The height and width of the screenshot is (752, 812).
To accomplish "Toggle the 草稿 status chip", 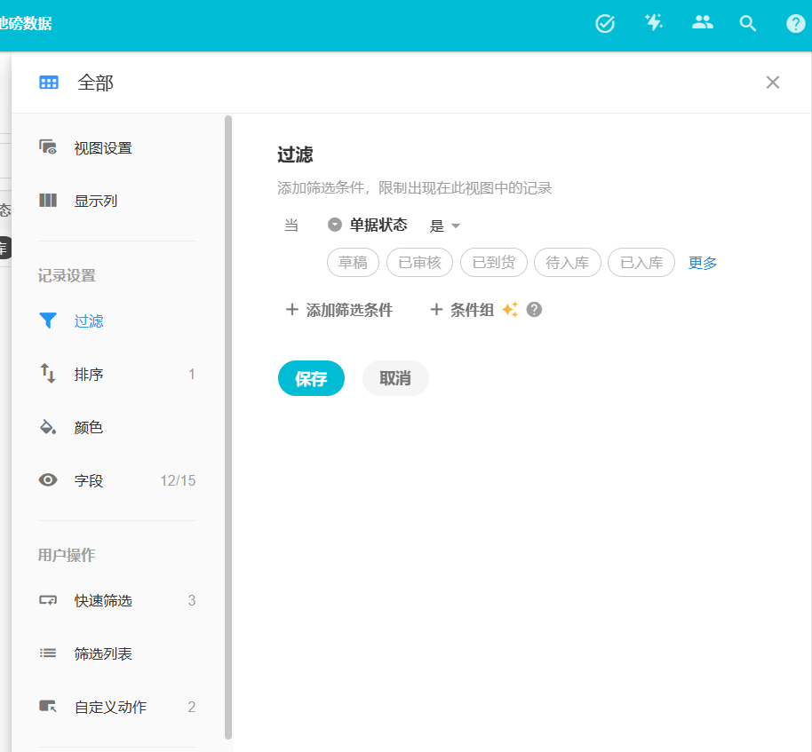I will click(354, 263).
